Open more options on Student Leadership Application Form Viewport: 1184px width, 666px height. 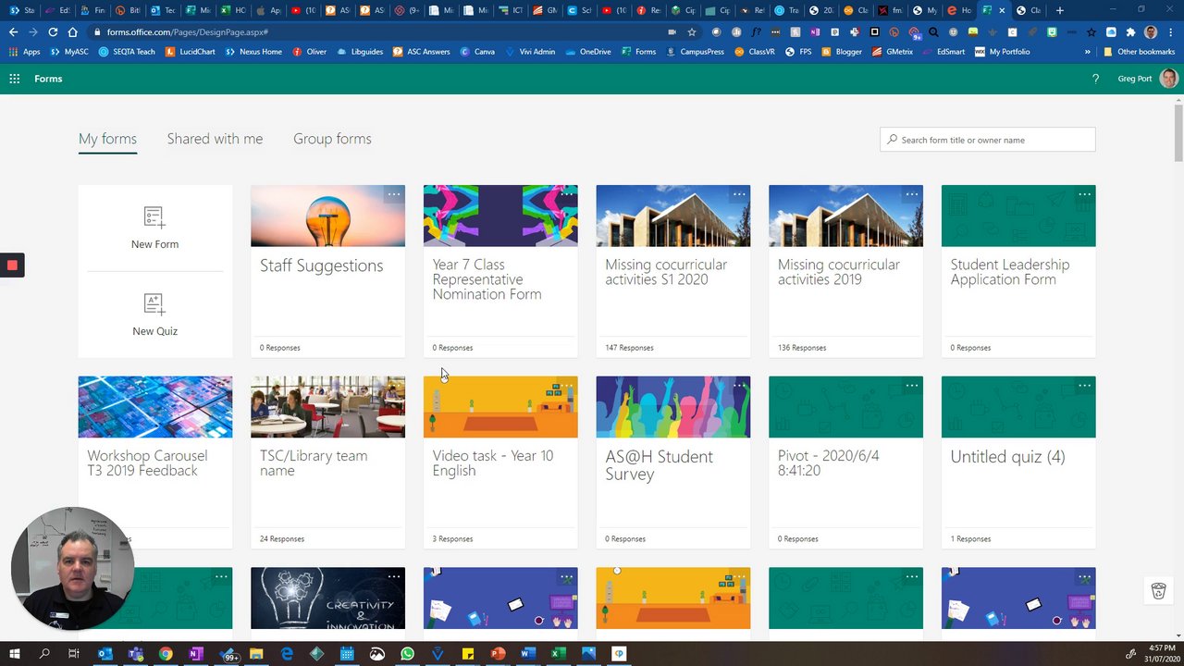tap(1084, 194)
